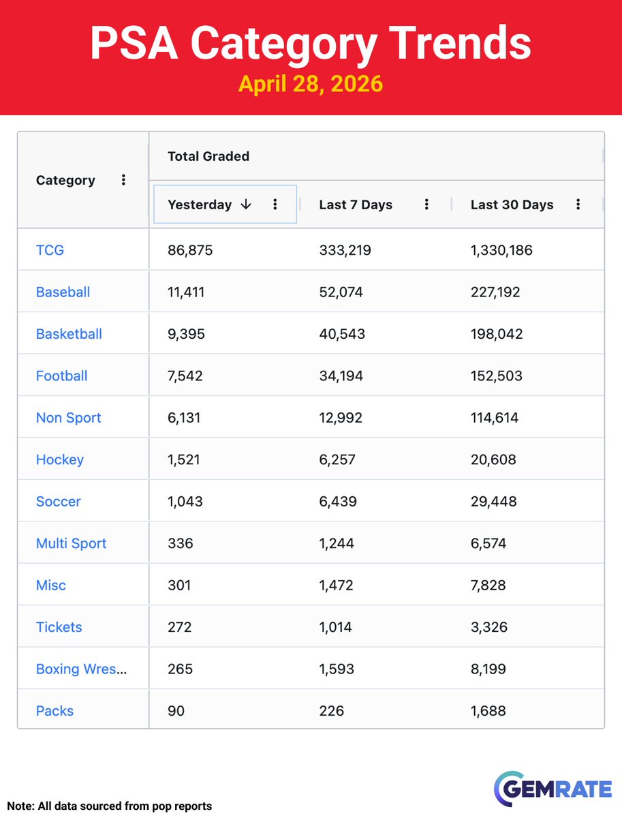Open the Last 30 Days column menu

(578, 204)
